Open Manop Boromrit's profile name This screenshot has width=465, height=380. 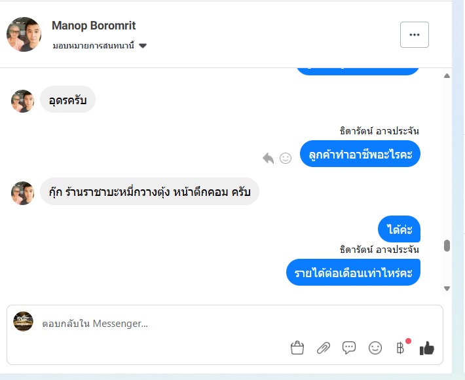pyautogui.click(x=94, y=26)
